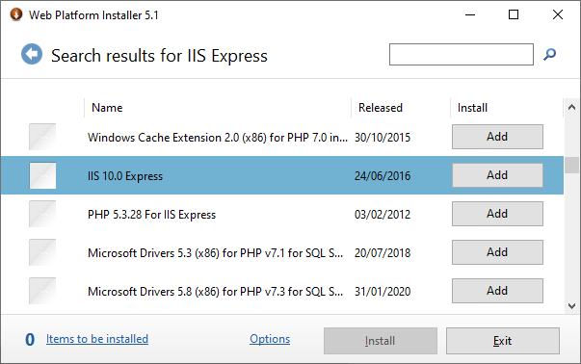Click the PHP 5.3.28 product icon
This screenshot has height=364, width=581.
click(42, 214)
